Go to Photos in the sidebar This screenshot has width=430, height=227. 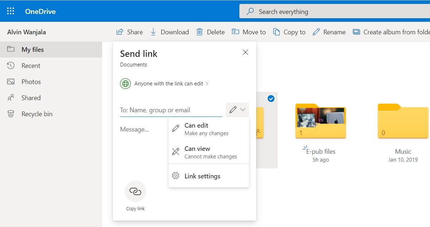pyautogui.click(x=31, y=82)
